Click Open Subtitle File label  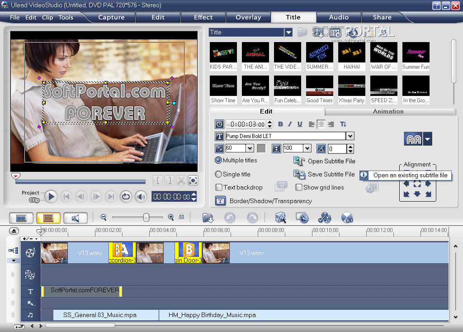pyautogui.click(x=331, y=161)
